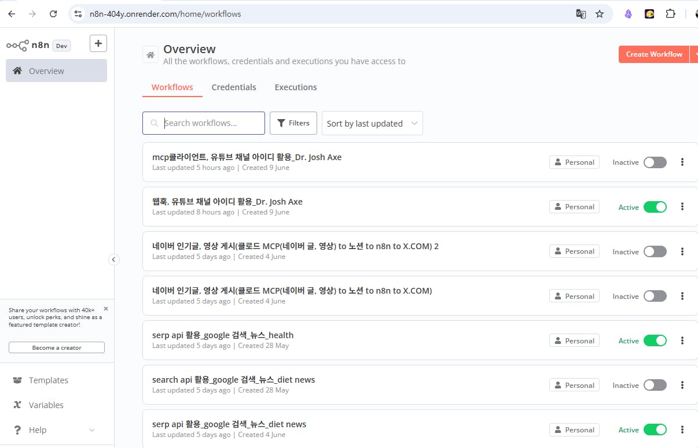This screenshot has width=698, height=448.
Task: Open the serp api 활용_google 검색_뉴스_health workflow
Action: pyautogui.click(x=223, y=335)
